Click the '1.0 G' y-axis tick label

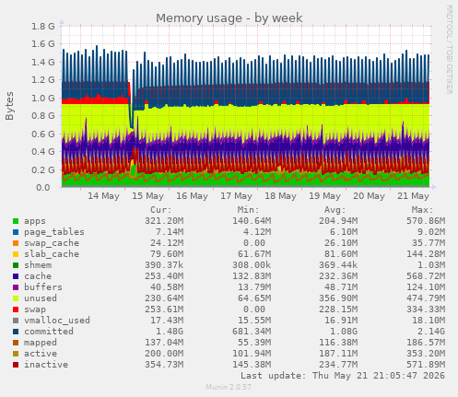pos(43,98)
